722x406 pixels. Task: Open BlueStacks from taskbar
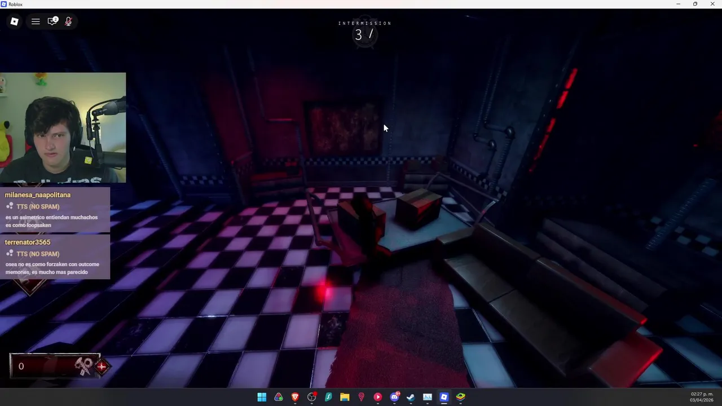point(461,397)
